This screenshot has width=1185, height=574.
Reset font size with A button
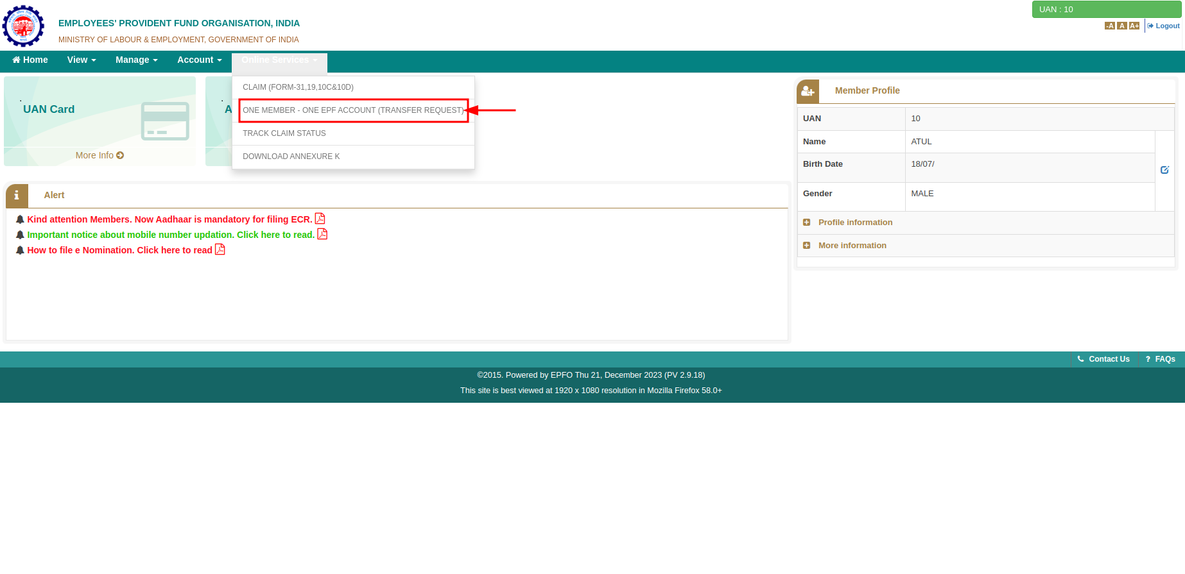[1122, 26]
